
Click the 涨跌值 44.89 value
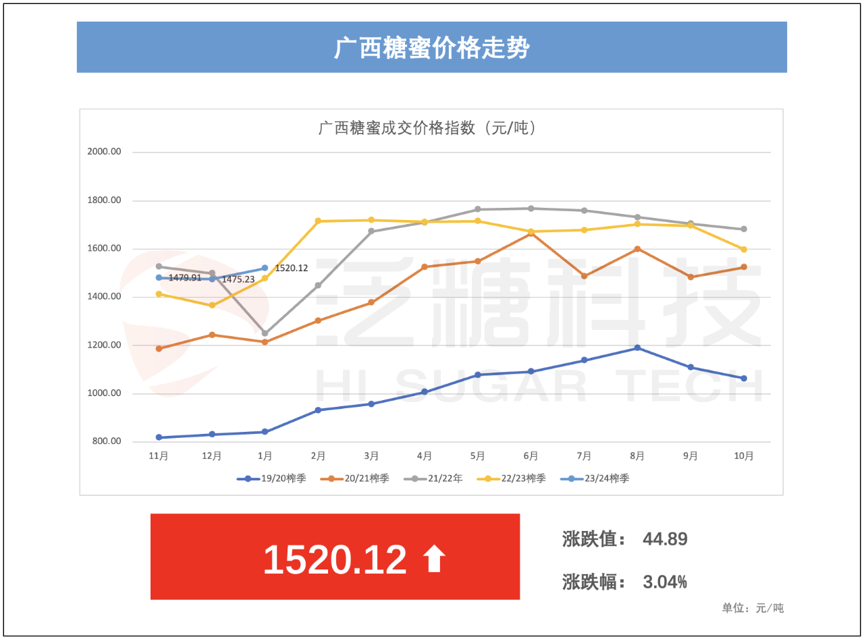pyautogui.click(x=665, y=539)
